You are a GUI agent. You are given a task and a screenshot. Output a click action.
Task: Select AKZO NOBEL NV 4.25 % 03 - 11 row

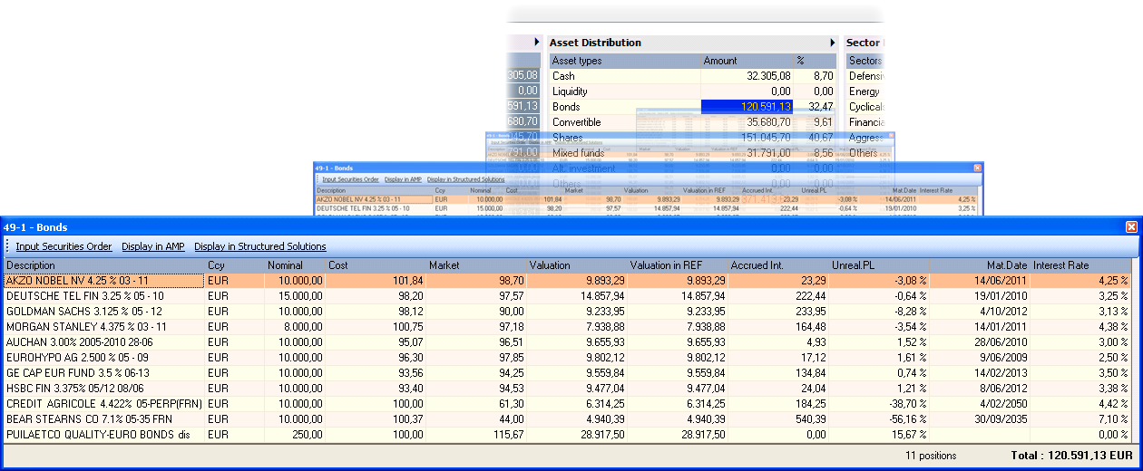[x=568, y=281]
